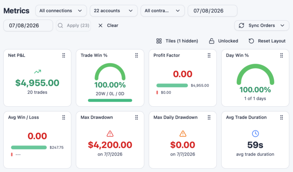Viewport: 293px width, 172px height.
Task: Click the red dash marker in Avg Win / Loss
Action: pos(12,154)
